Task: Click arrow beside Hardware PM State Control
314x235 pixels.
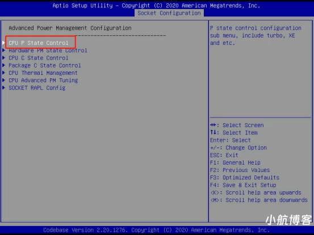Action: (3, 51)
